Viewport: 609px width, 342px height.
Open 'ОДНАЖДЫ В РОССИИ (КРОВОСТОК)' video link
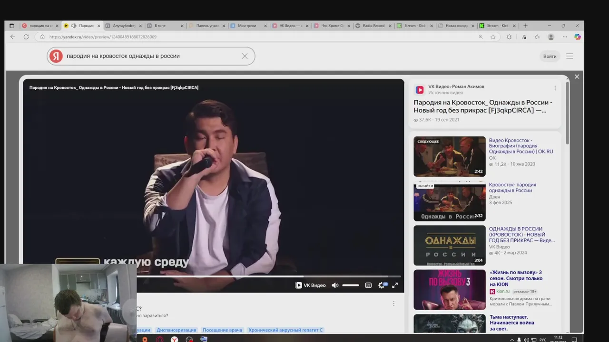tap(522, 235)
